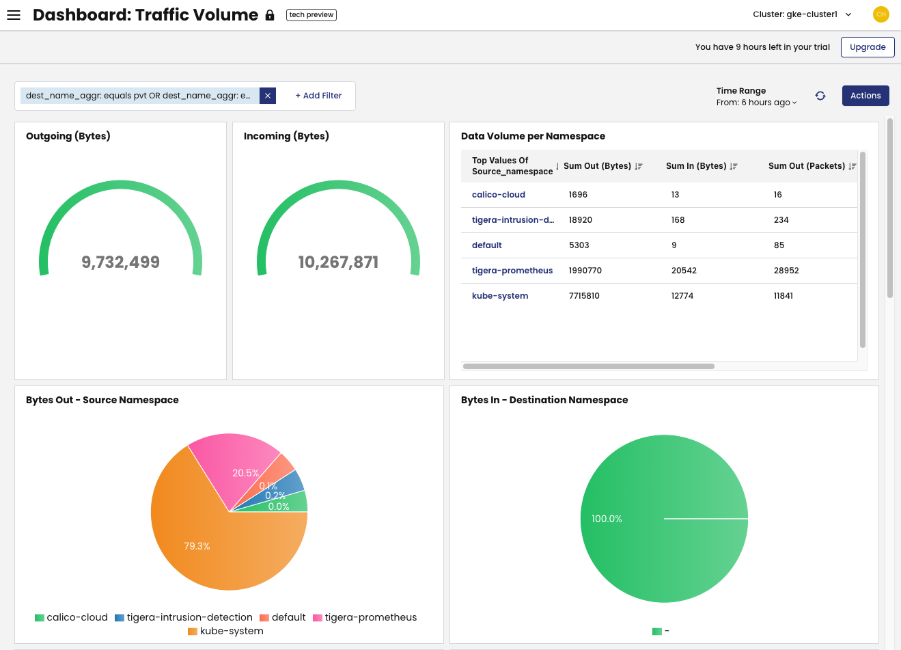The width and height of the screenshot is (901, 650).
Task: Sort by Sum Out (Bytes) column icon
Action: click(639, 166)
